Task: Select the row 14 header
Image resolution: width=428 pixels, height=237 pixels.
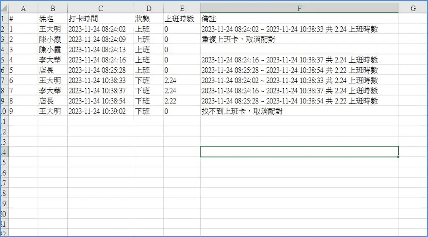Action: click(4, 152)
